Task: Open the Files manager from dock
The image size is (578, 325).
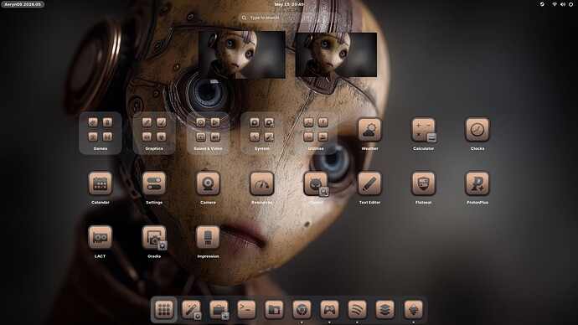Action: click(x=274, y=310)
